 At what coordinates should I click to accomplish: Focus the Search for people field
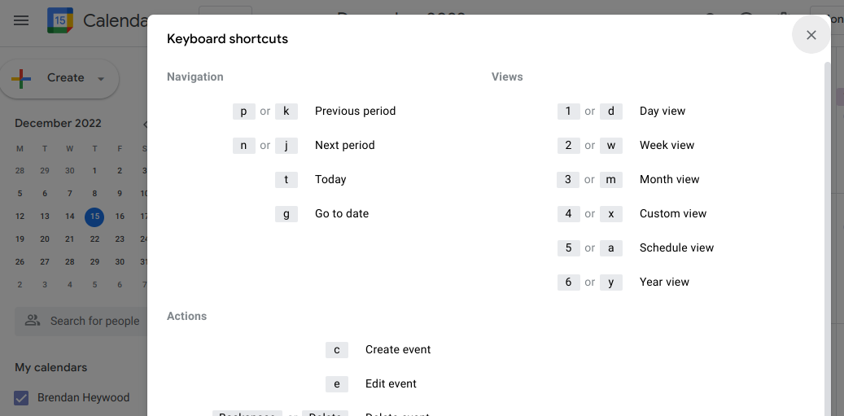(x=81, y=322)
